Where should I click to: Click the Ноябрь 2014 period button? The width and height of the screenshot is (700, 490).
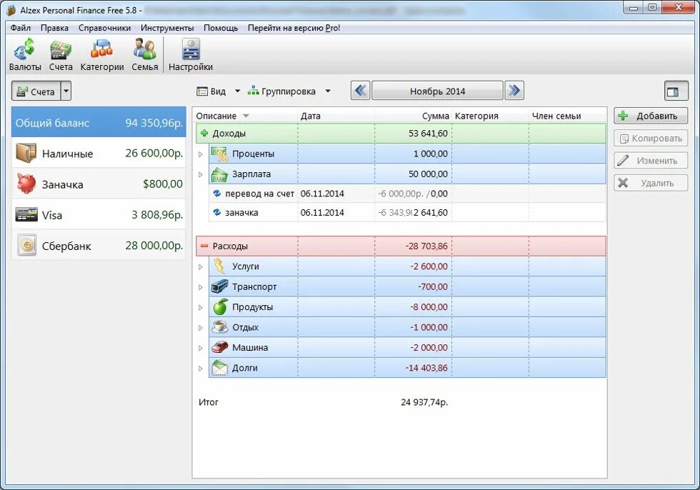(437, 91)
